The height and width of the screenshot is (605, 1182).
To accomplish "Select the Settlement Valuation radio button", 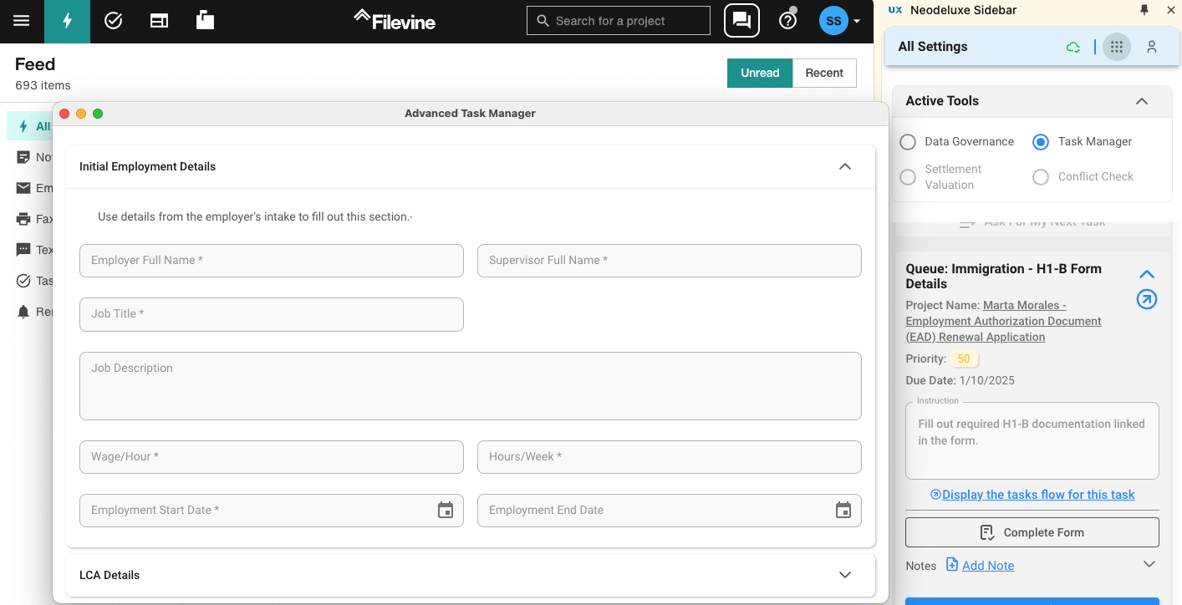I will click(x=908, y=177).
